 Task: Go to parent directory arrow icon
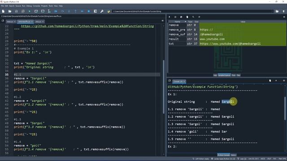point(283,11)
